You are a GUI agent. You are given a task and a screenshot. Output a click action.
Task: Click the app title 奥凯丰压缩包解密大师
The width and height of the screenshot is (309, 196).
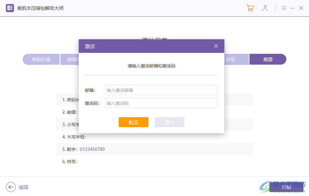[x=40, y=8]
